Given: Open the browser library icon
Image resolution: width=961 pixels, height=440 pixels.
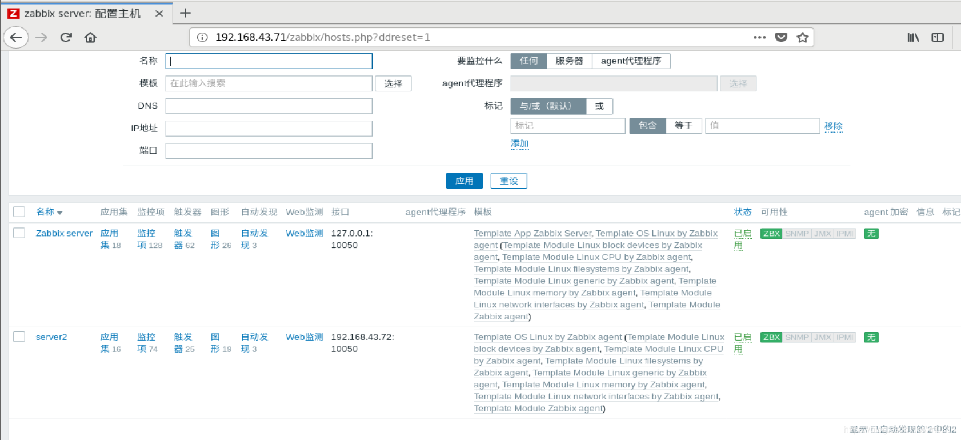Looking at the screenshot, I should coord(913,38).
